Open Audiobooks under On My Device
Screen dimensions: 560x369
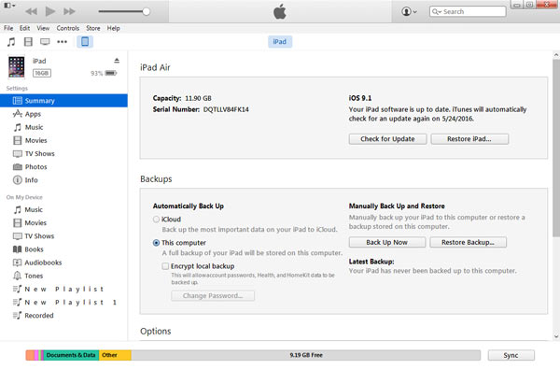pyautogui.click(x=63, y=263)
